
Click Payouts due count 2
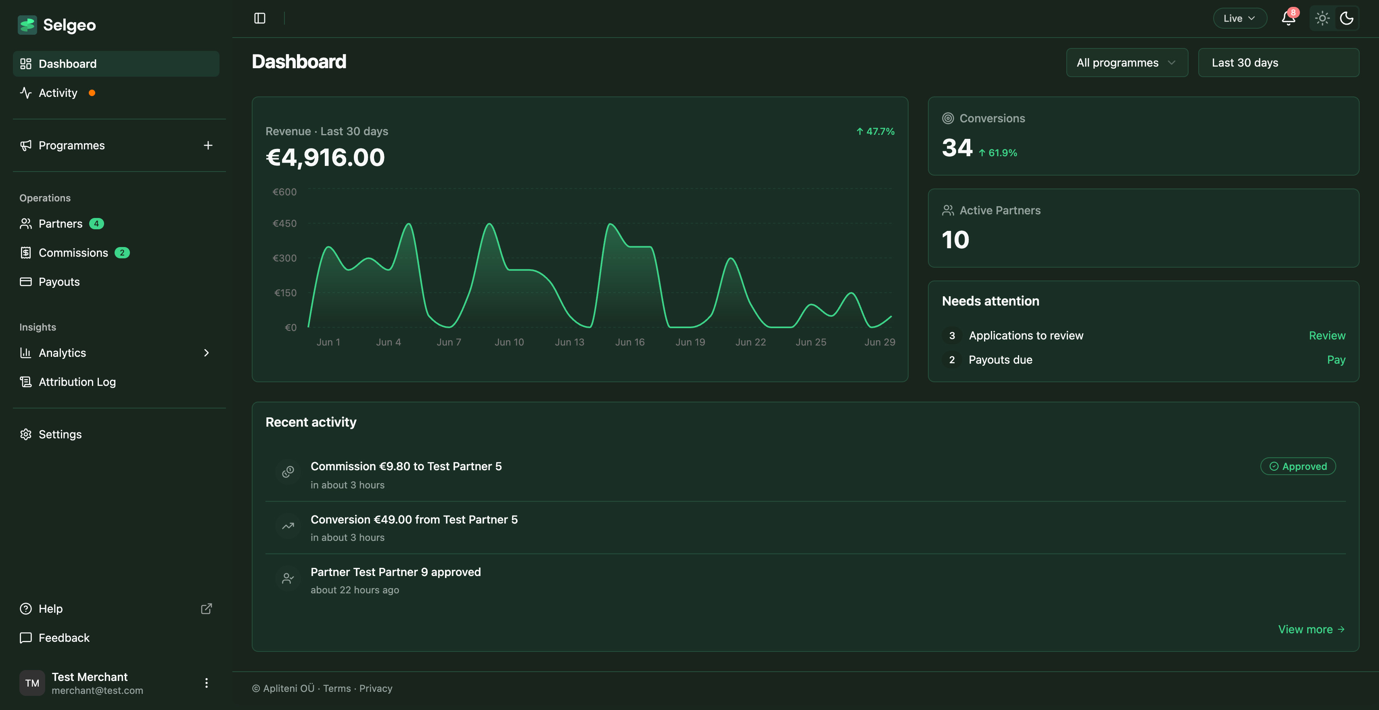tap(951, 360)
